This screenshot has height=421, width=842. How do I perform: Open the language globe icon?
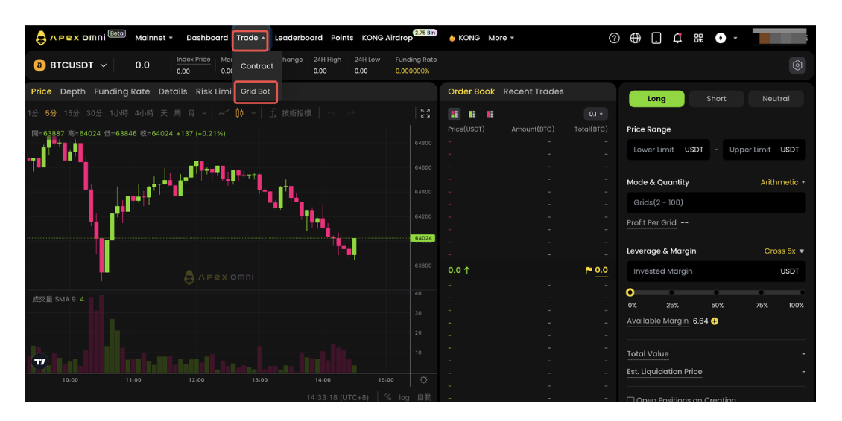coord(636,38)
